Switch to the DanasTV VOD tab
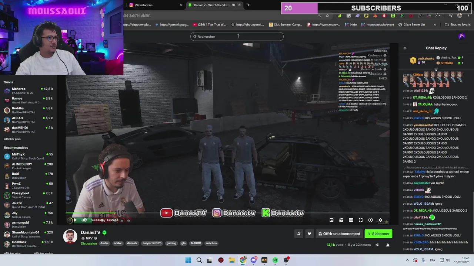This screenshot has width=474, height=266. tap(214, 5)
